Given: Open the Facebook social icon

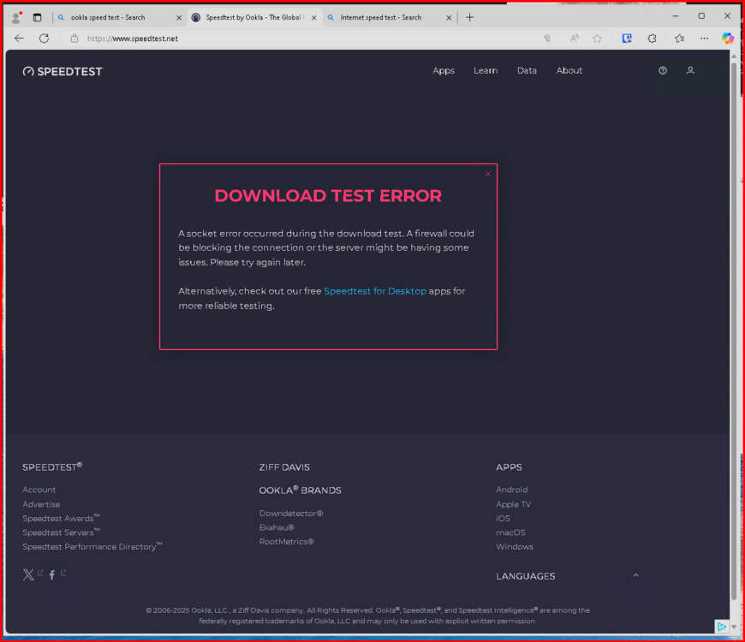Looking at the screenshot, I should coord(51,574).
